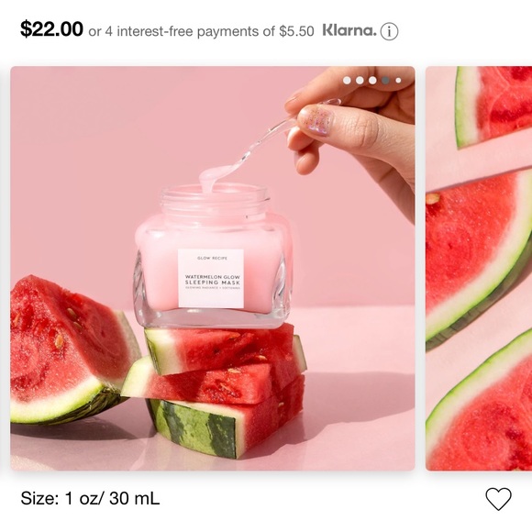Go to the third carousel dot
Screen dimensions: 532x532
[372, 81]
